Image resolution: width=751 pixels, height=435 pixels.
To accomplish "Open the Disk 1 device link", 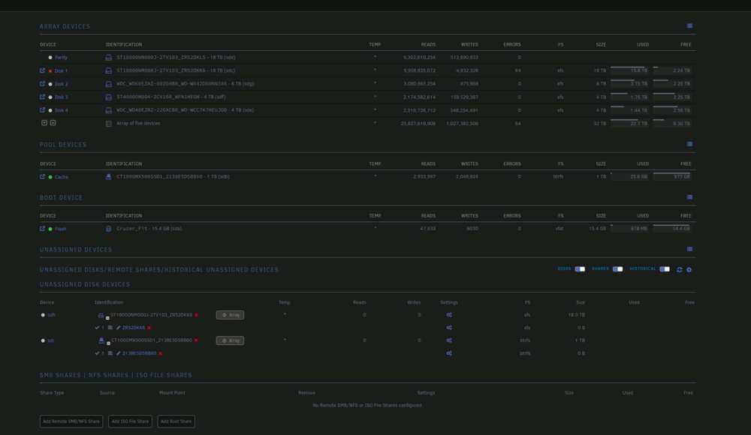I will pyautogui.click(x=61, y=70).
